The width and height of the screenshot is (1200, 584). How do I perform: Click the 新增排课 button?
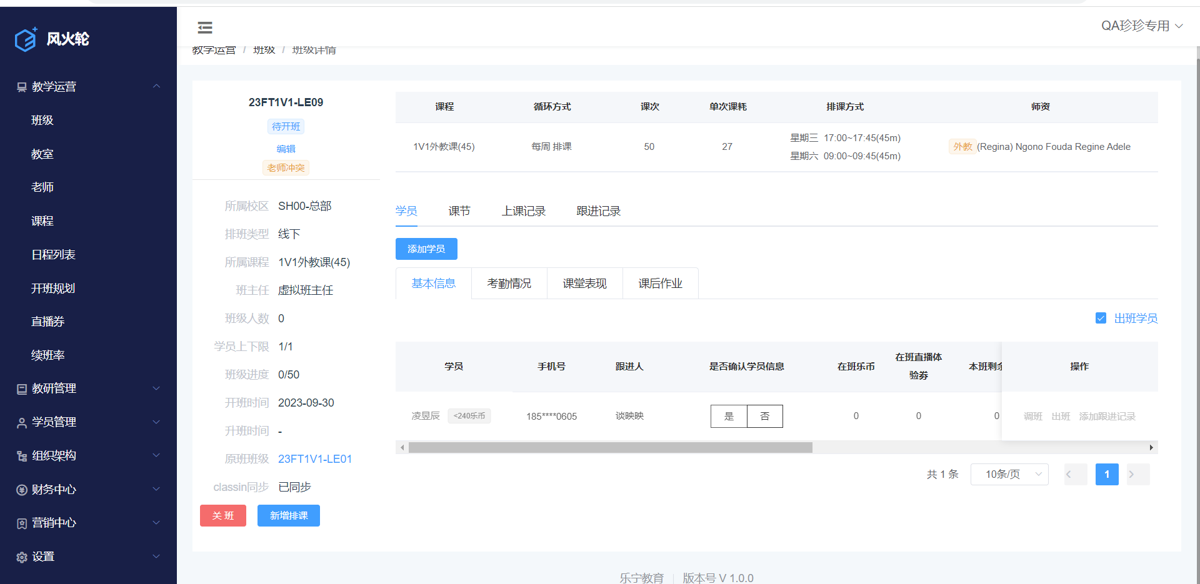tap(289, 516)
